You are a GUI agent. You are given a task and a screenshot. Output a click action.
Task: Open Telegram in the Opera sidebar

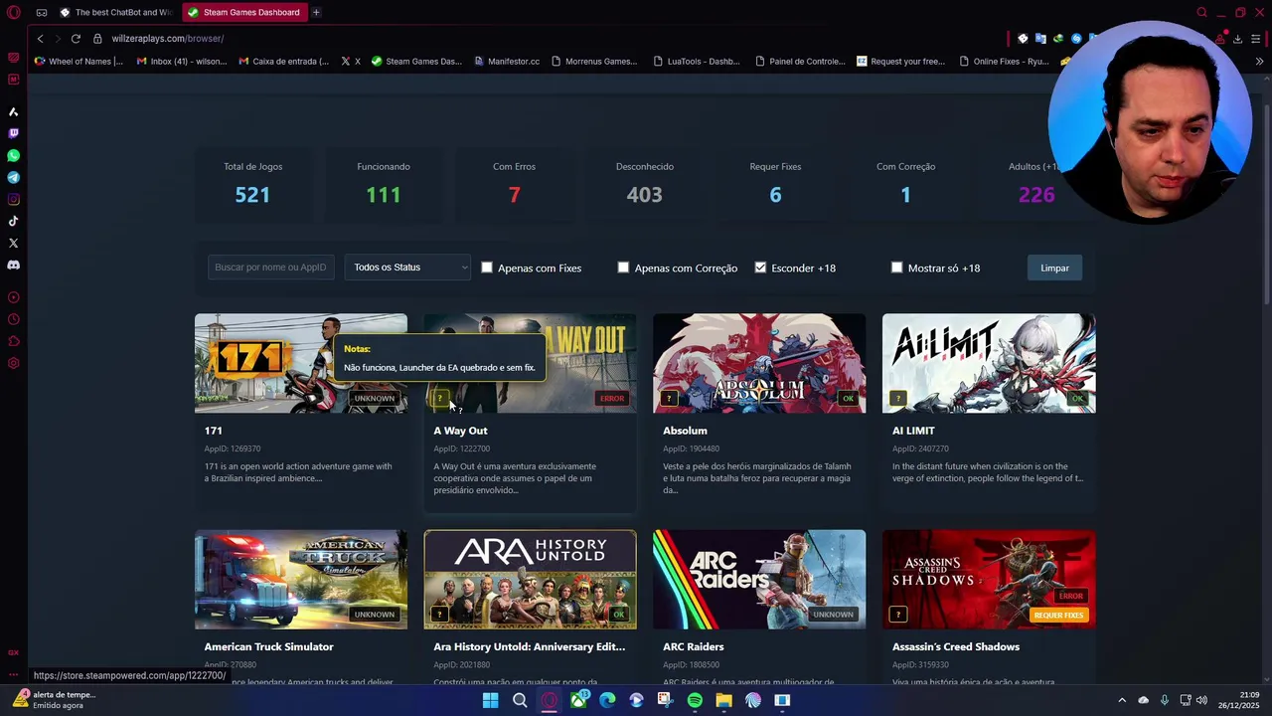[14, 177]
